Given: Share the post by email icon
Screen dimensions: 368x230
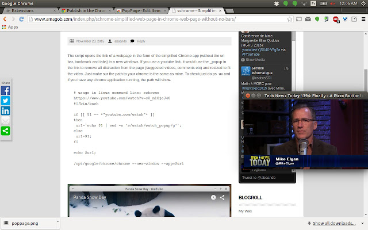Looking at the screenshot, I should point(5,121).
